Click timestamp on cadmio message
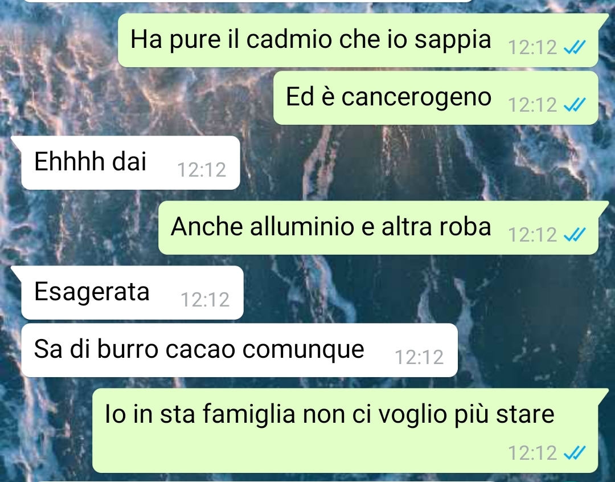Viewport: 615px width, 482px height. (x=532, y=47)
